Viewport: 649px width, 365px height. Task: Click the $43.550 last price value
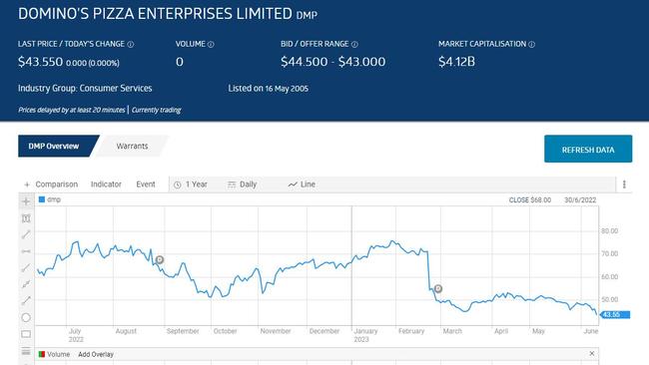[x=40, y=62]
